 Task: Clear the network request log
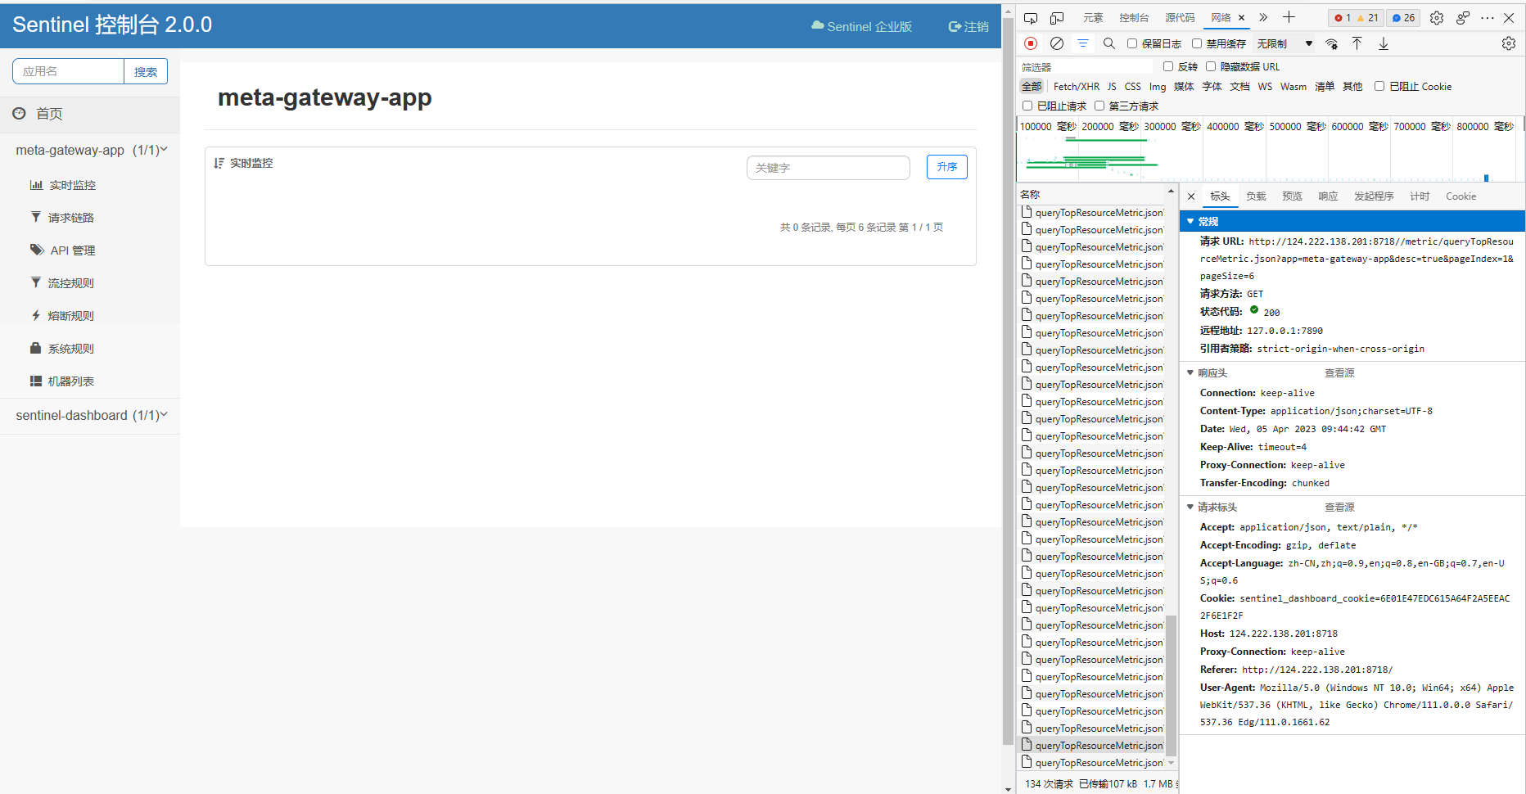tap(1056, 43)
